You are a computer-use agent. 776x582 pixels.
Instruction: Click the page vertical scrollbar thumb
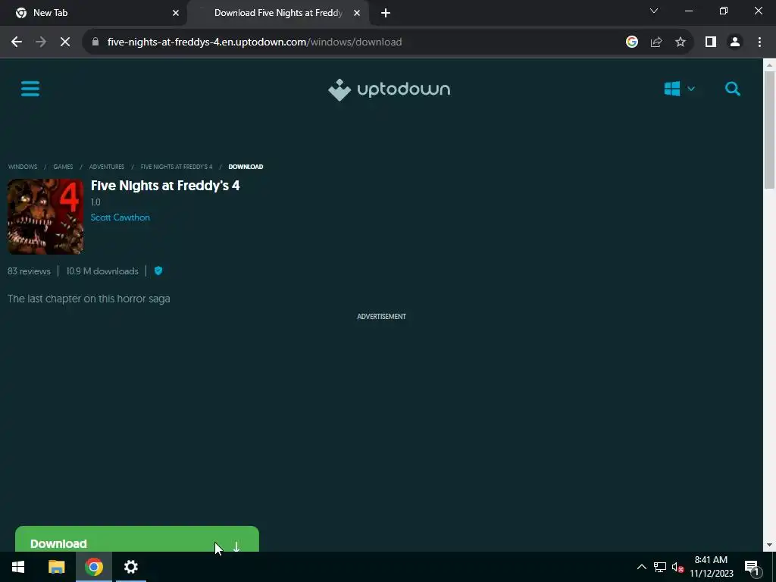[769, 130]
